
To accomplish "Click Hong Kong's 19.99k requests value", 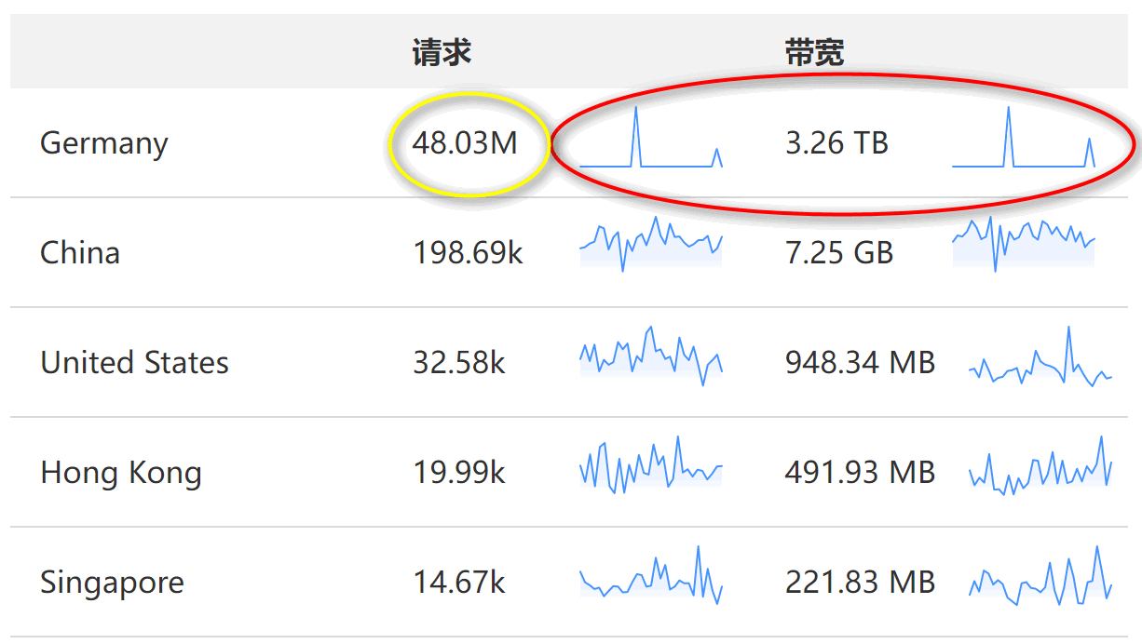I will tap(458, 472).
